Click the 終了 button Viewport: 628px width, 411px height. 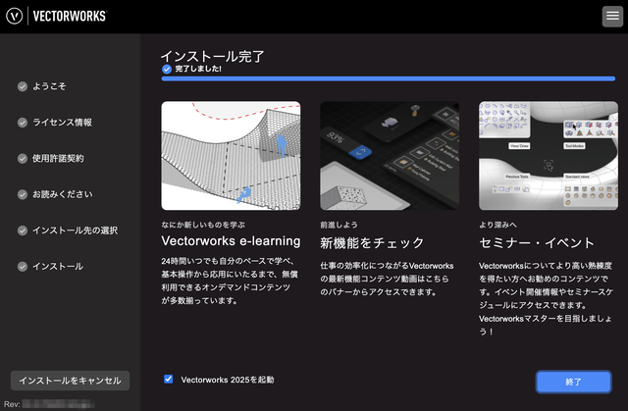(573, 382)
